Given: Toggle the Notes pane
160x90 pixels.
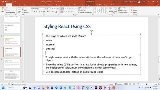Looking at the screenshot, I should click(111, 84).
